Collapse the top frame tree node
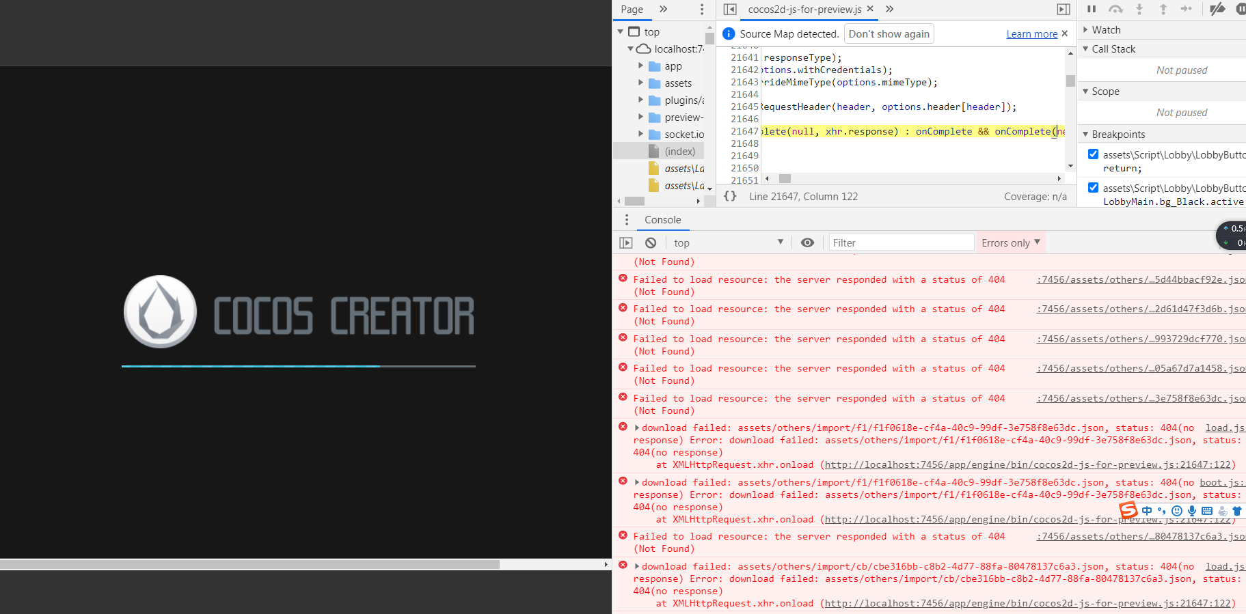Image resolution: width=1246 pixels, height=614 pixels. point(621,31)
